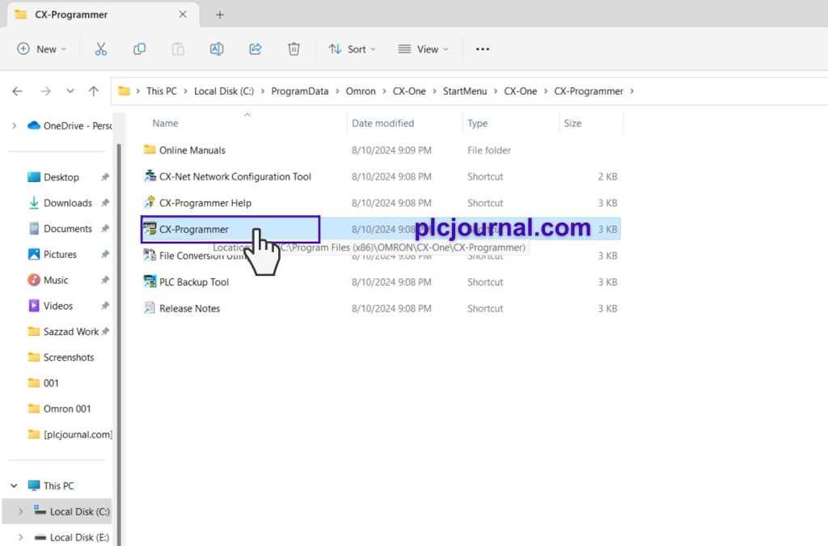Go up one folder level
The image size is (828, 546).
point(94,91)
